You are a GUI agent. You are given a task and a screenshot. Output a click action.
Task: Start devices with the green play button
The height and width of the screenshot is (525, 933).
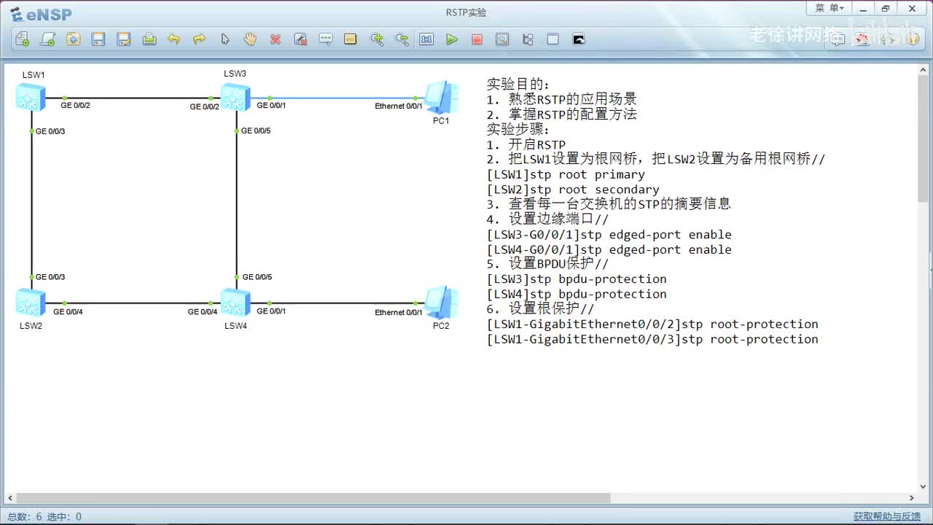452,39
